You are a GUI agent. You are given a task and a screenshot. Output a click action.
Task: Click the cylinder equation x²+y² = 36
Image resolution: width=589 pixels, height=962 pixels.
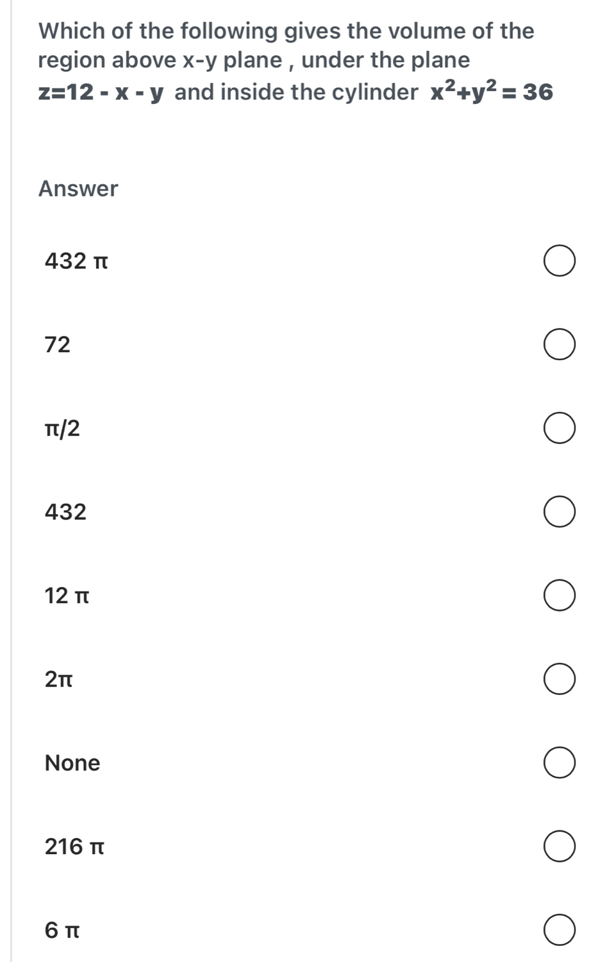coord(491,92)
